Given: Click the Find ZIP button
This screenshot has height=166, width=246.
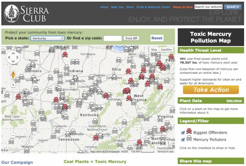Looking at the screenshot, I should 131,38.
